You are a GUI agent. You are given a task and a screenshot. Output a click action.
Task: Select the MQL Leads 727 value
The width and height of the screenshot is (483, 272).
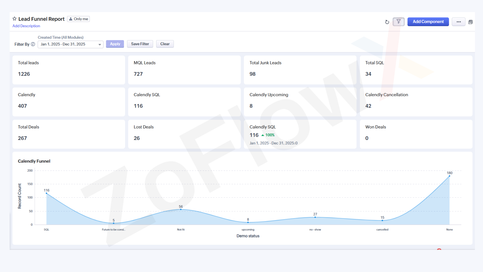pos(138,74)
